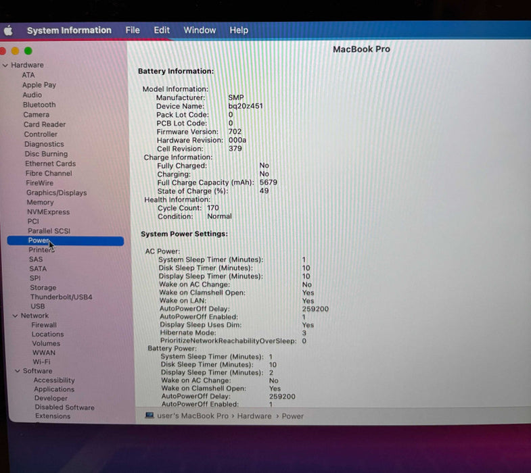Screen dimensions: 531x473
Task: Open the File menu
Action: [133, 30]
